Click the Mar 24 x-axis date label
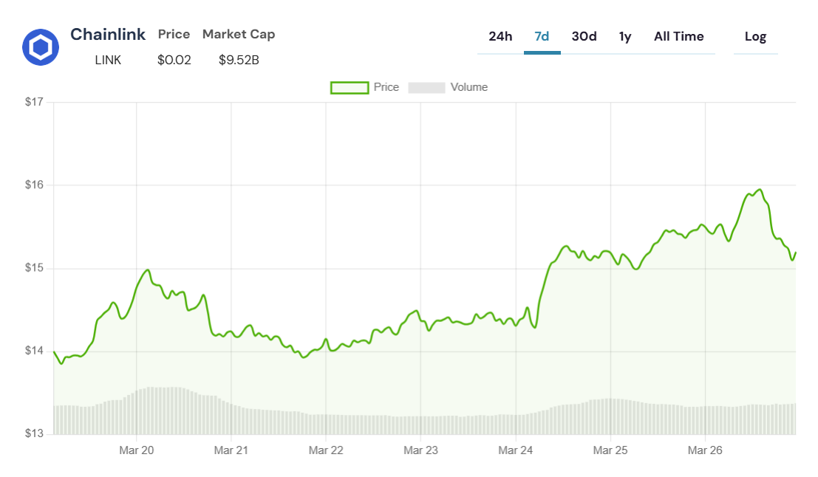The width and height of the screenshot is (818, 477). click(516, 450)
